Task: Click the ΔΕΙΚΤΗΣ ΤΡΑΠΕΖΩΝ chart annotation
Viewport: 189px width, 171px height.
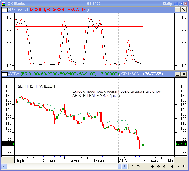Action: (36, 86)
